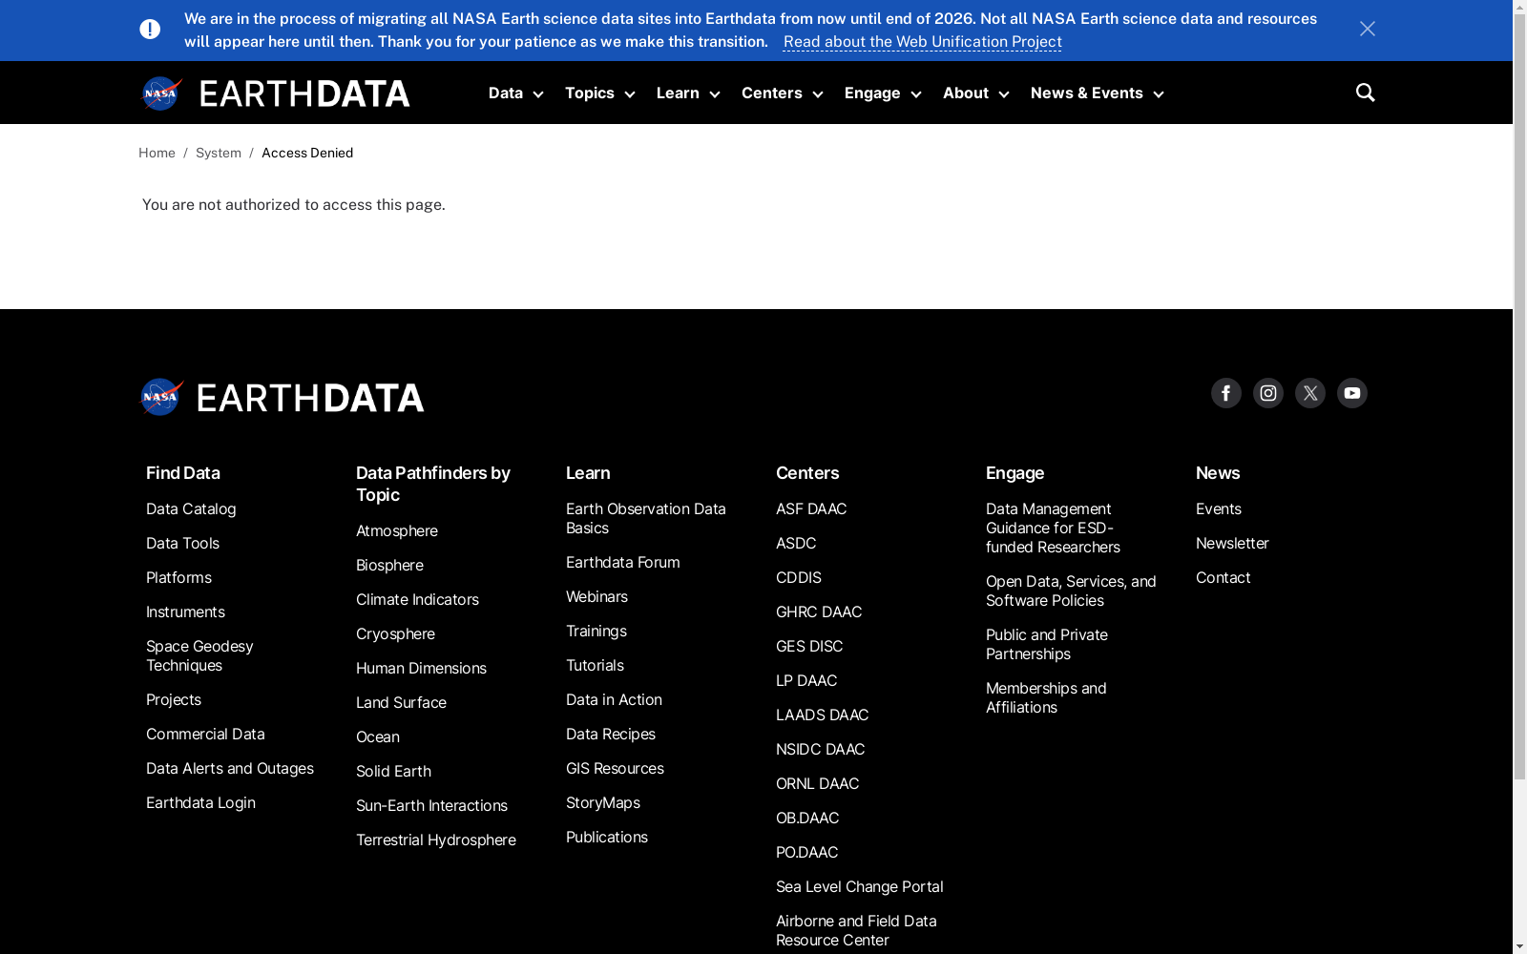The width and height of the screenshot is (1527, 954).
Task: Expand the News & Events dropdown
Action: tap(1097, 93)
